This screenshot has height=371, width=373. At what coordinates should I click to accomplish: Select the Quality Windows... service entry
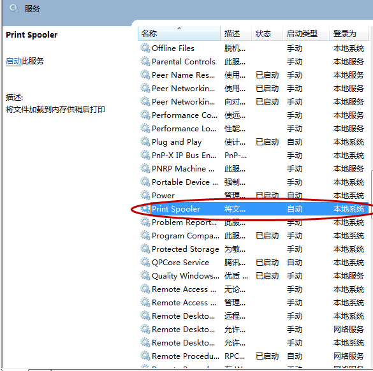point(253,276)
